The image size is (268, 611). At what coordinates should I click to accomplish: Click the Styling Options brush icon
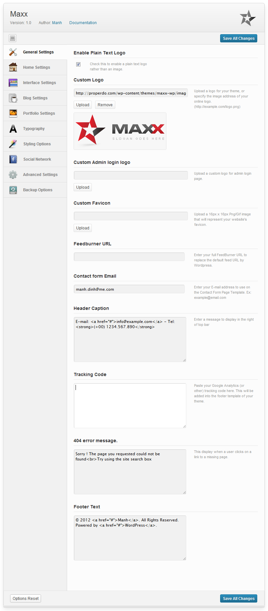click(x=13, y=144)
